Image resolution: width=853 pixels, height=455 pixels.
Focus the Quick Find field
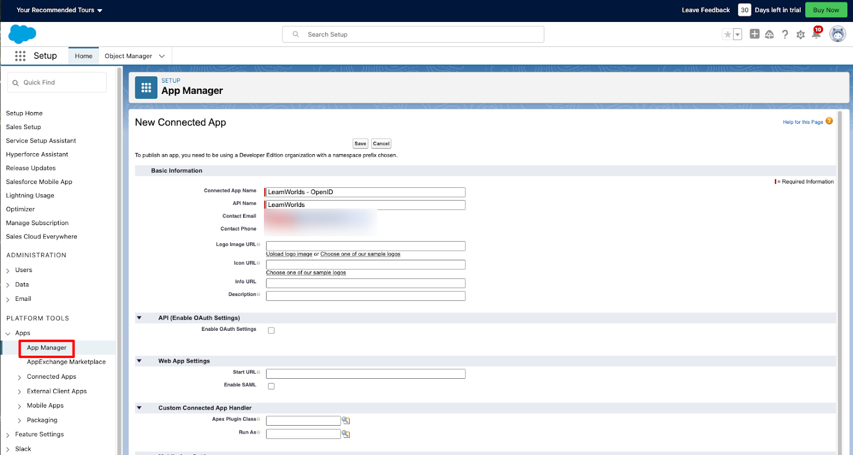tap(57, 83)
